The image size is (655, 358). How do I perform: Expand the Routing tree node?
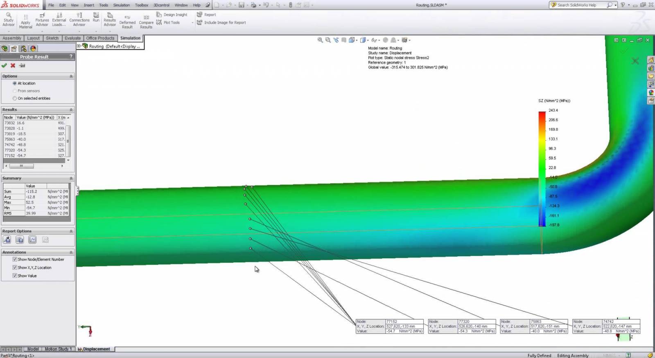pos(79,46)
